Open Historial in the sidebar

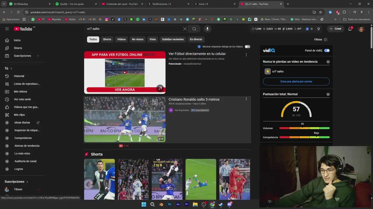19,76
